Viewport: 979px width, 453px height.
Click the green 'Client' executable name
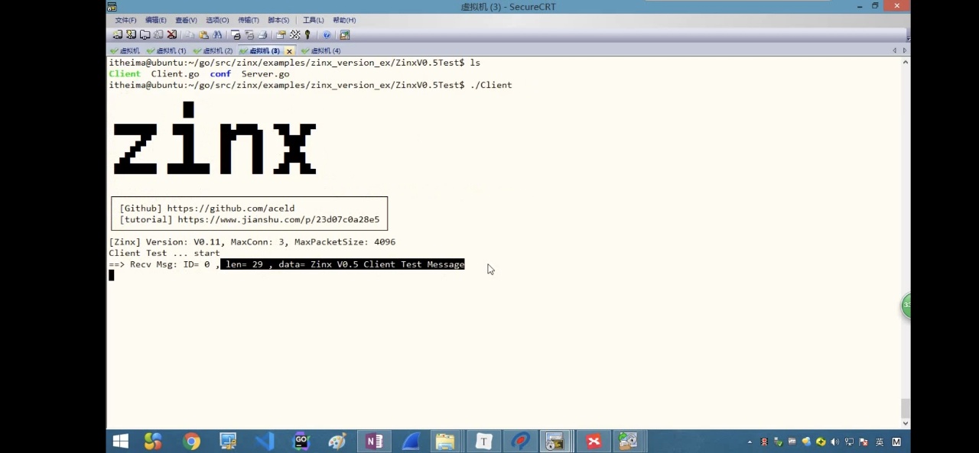[x=125, y=74]
